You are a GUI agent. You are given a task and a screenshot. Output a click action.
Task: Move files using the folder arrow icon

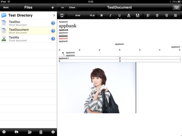point(30,132)
